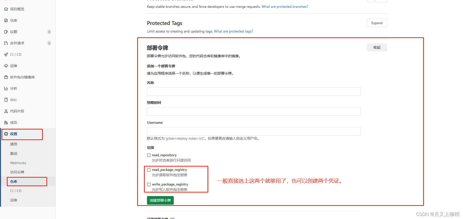This screenshot has width=463, height=219.
Task: Click the 创建部署令牌 button
Action: (x=160, y=200)
